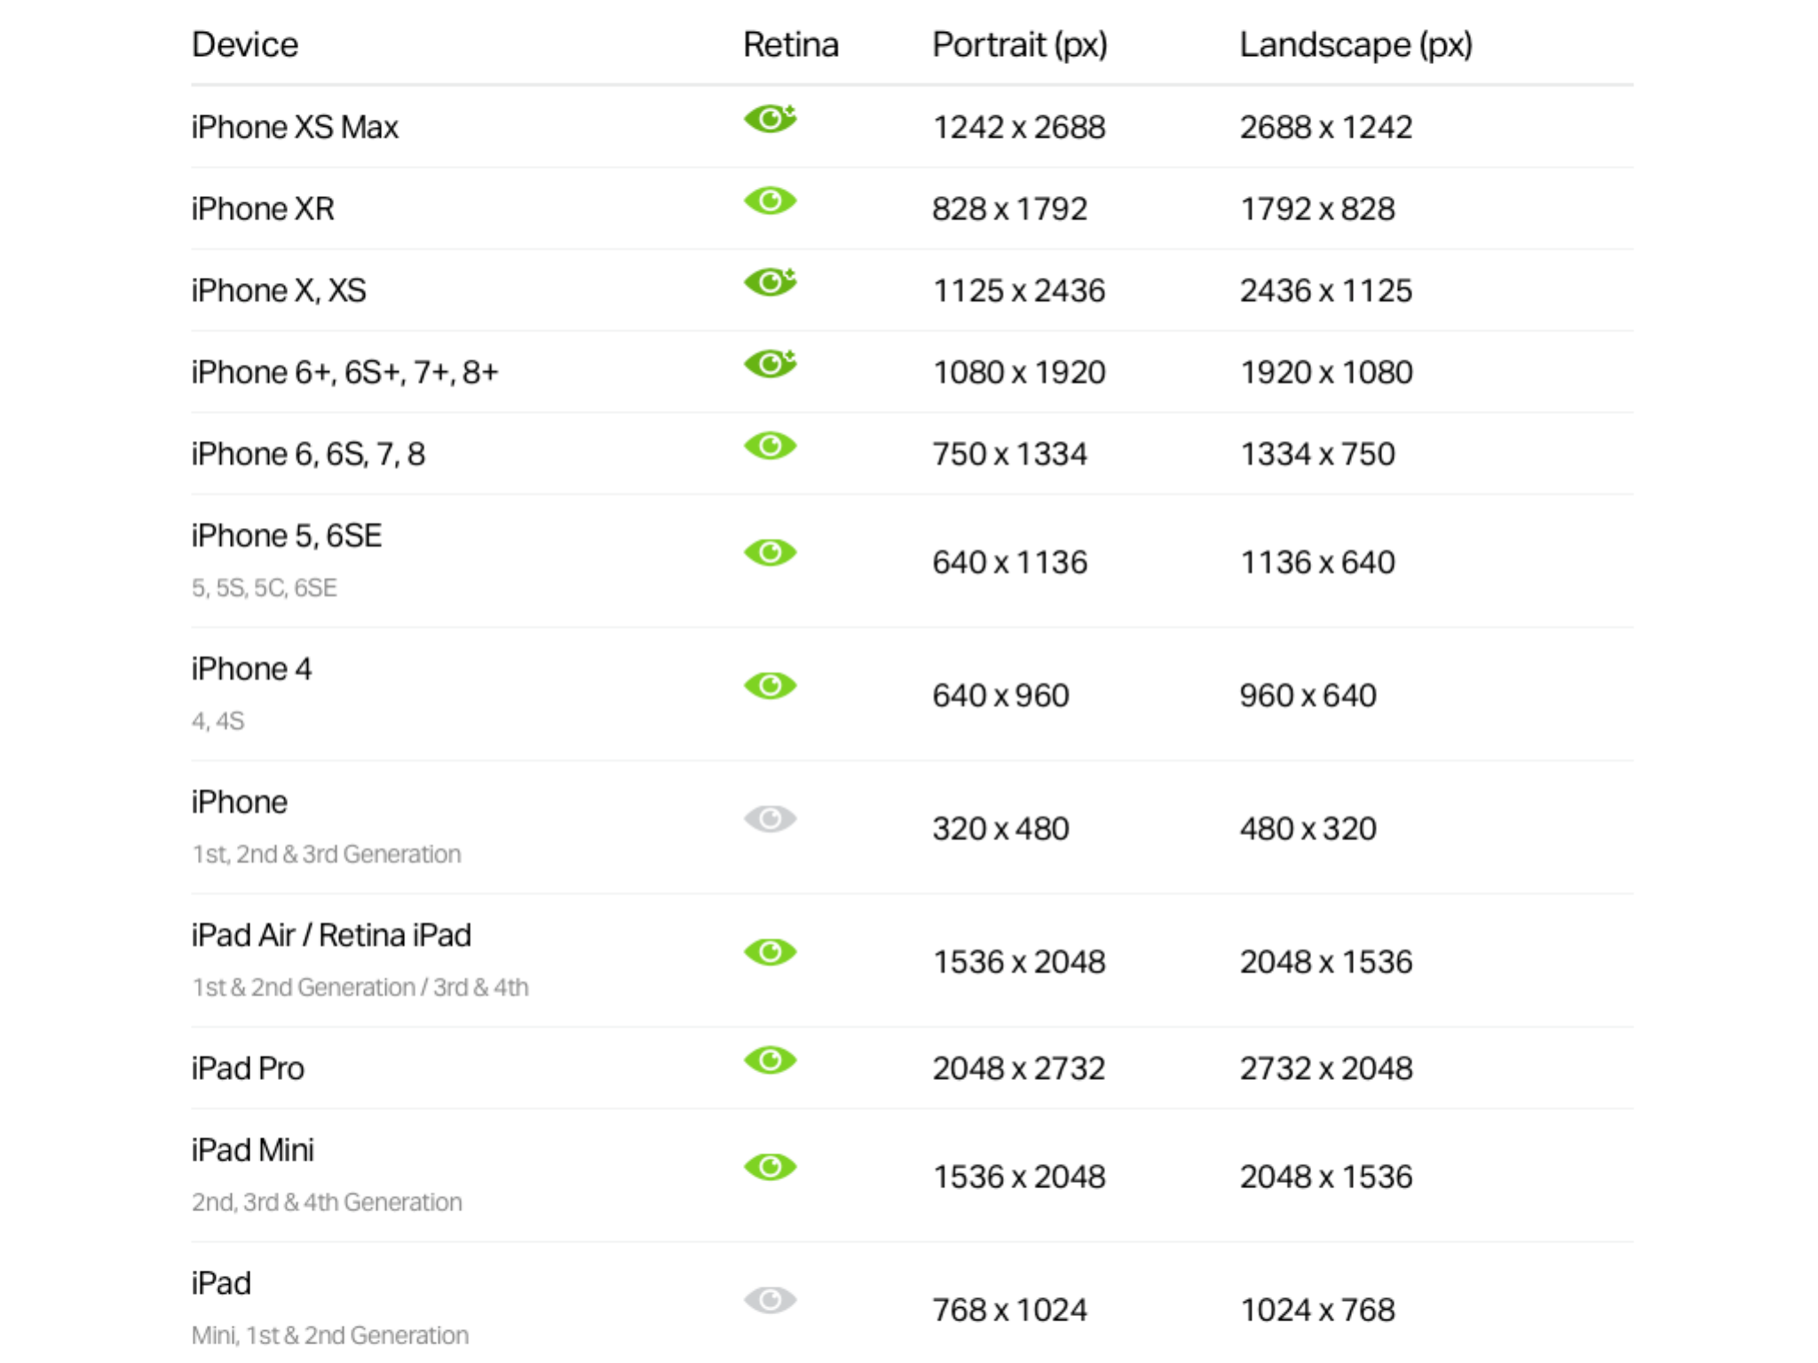Click the Device column header
Image resolution: width=1818 pixels, height=1363 pixels.
(x=245, y=44)
